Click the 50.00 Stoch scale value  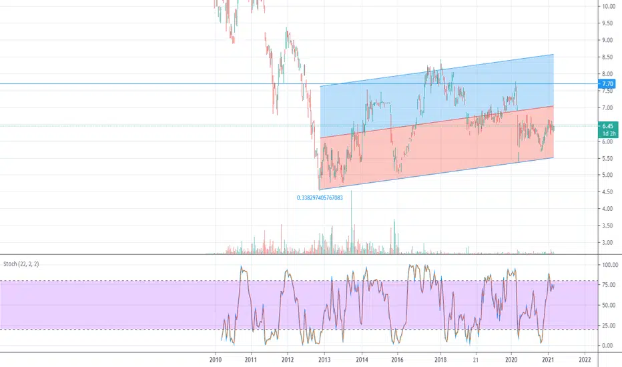tap(609, 305)
